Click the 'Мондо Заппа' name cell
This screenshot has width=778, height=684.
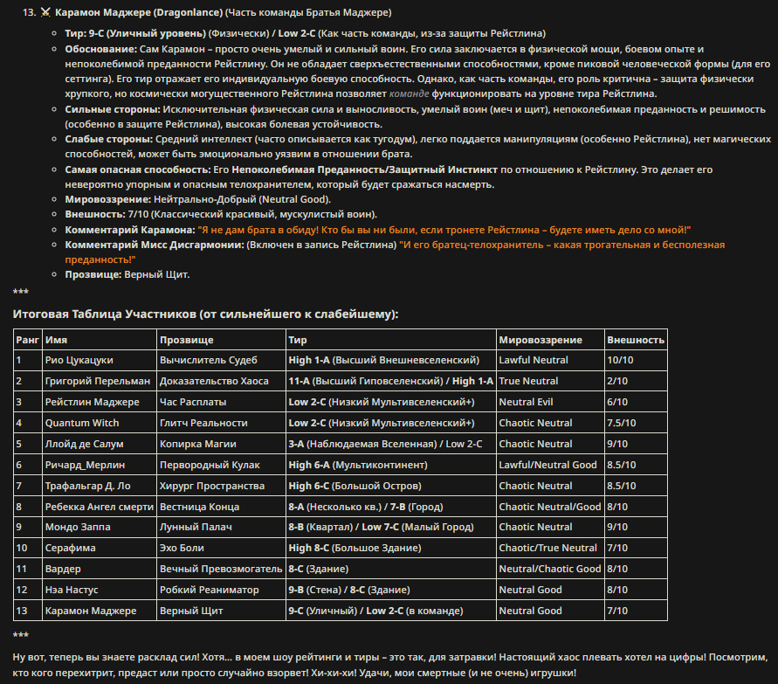pos(100,527)
